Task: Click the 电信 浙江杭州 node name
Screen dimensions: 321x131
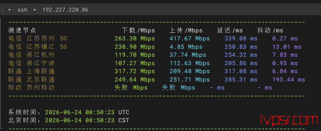Action: 32,55
